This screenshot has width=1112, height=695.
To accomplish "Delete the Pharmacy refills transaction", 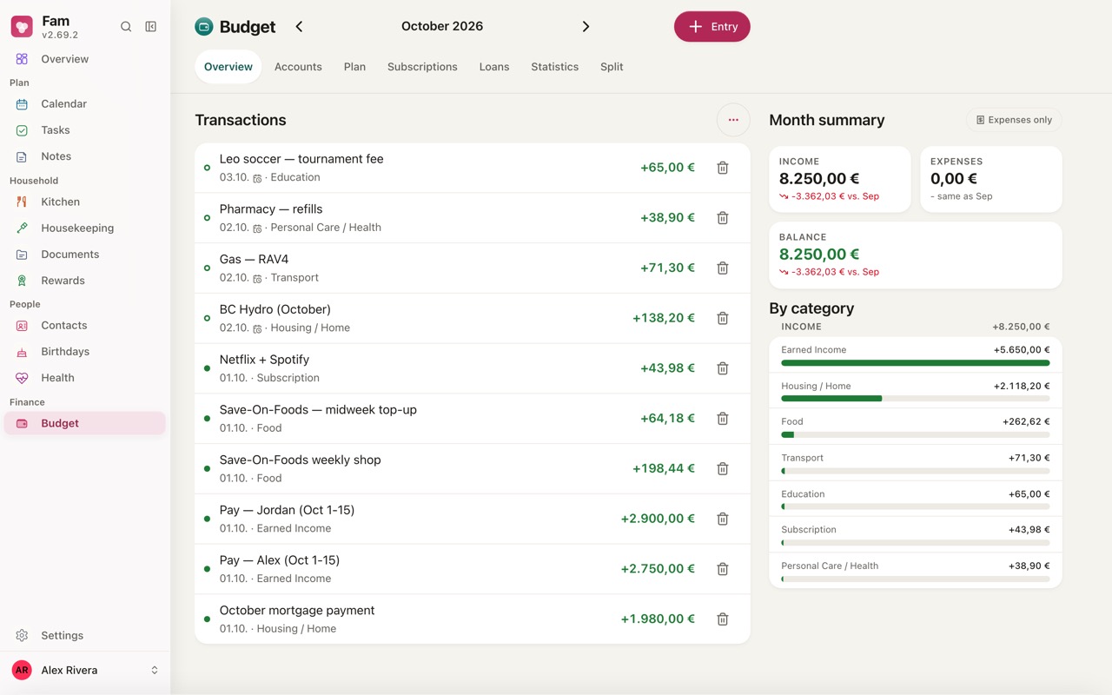I will click(722, 218).
